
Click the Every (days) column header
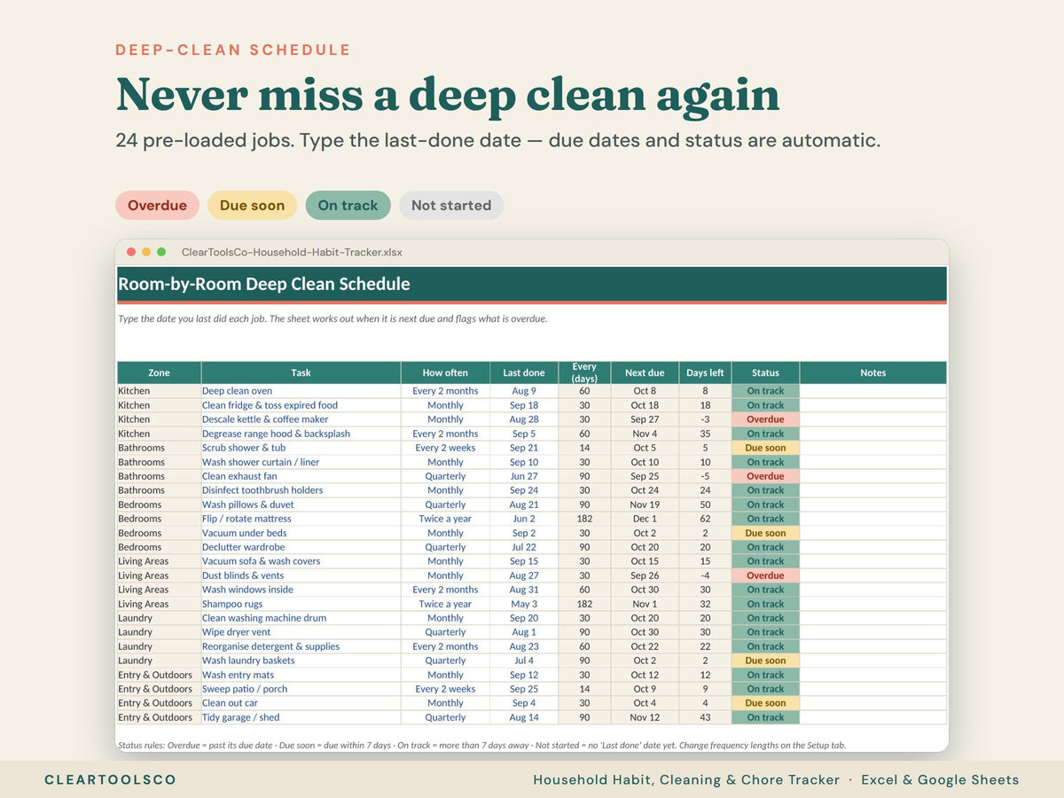[584, 372]
